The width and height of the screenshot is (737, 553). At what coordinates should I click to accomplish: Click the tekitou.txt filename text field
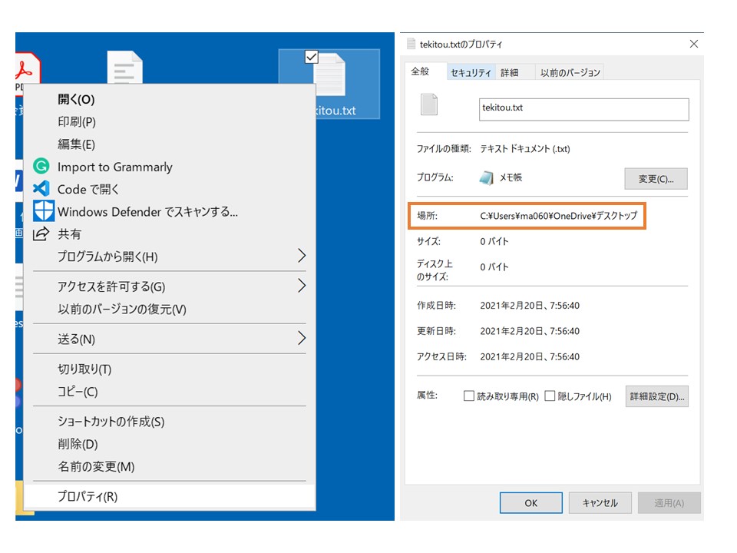(x=583, y=108)
